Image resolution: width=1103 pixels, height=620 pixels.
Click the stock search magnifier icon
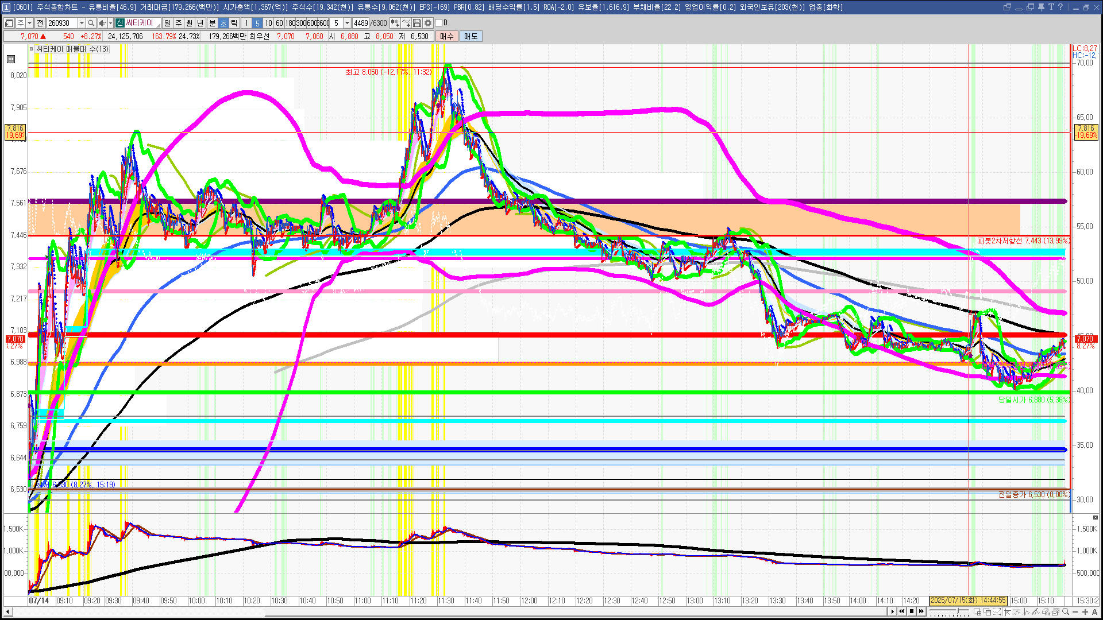click(91, 23)
